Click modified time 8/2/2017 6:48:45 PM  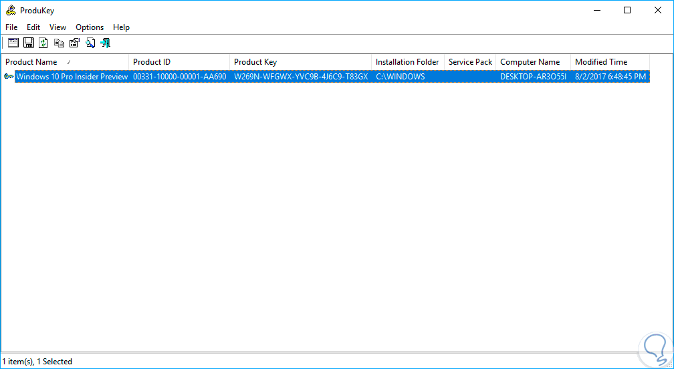[610, 76]
